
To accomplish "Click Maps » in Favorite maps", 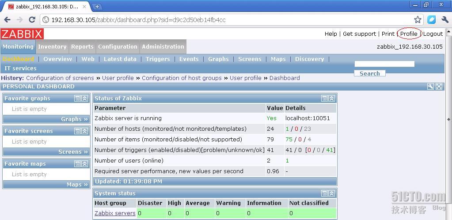I will [77, 185].
